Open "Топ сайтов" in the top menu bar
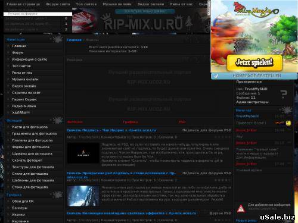 86,4
